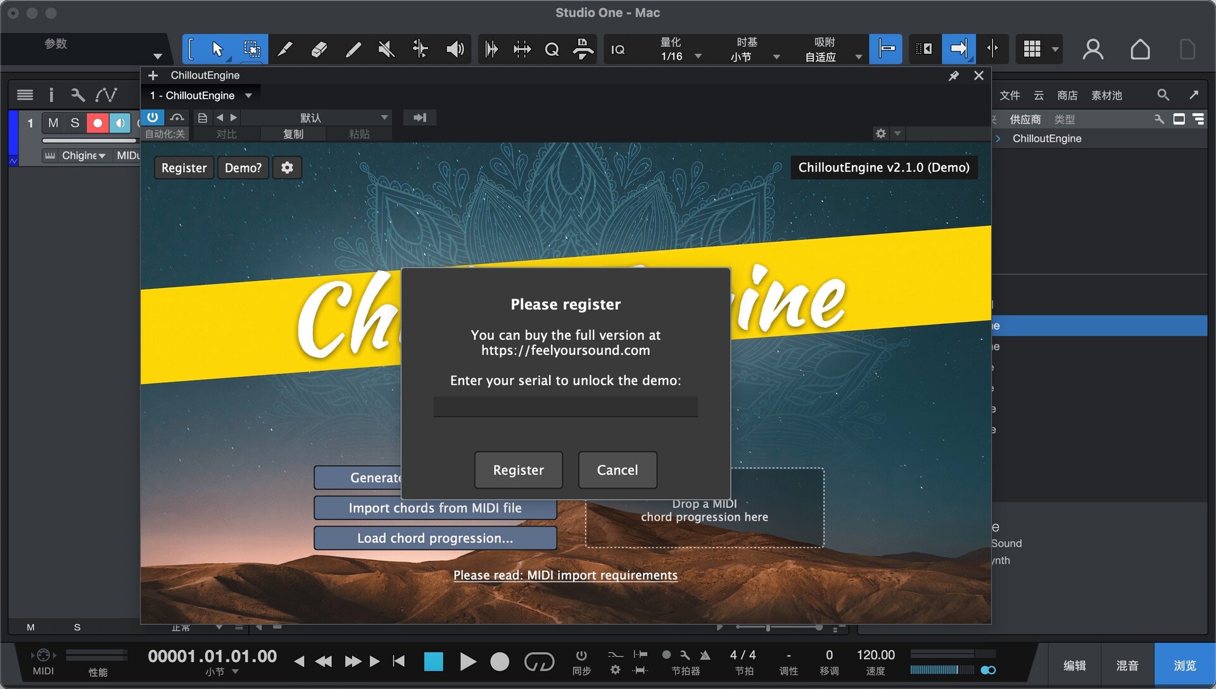Select the Split knife tool
Viewport: 1216px width, 689px height.
(285, 49)
